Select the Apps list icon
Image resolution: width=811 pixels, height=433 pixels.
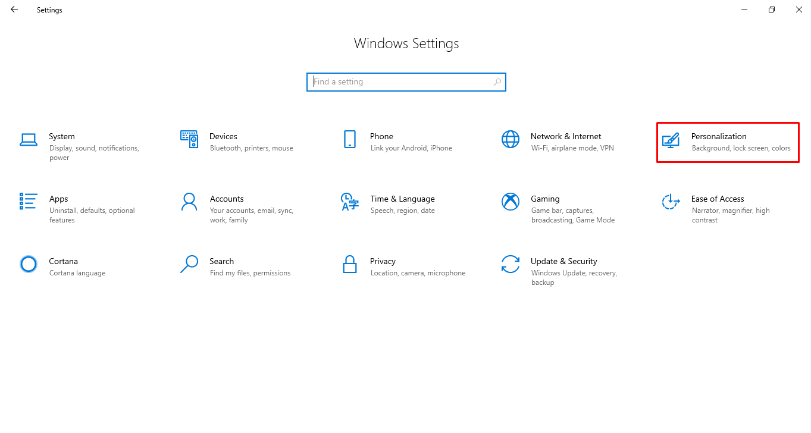(29, 201)
